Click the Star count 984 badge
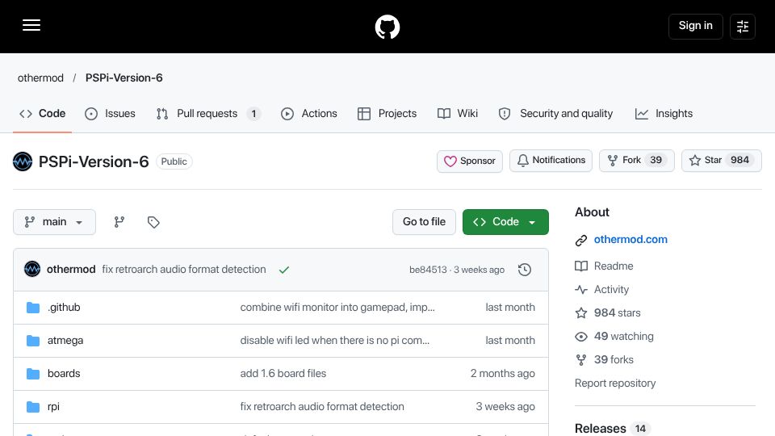The height and width of the screenshot is (436, 775). [740, 160]
